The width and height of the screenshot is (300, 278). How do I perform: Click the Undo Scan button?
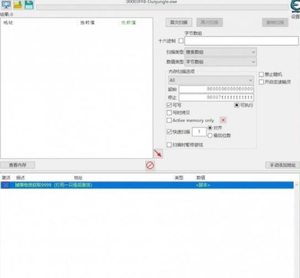click(275, 23)
